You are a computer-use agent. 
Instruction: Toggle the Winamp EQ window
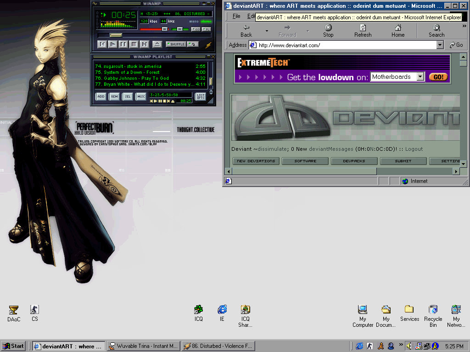tap(196, 29)
